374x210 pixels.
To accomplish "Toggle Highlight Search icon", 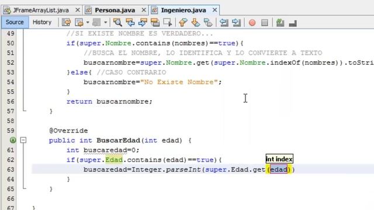I will (x=155, y=22).
